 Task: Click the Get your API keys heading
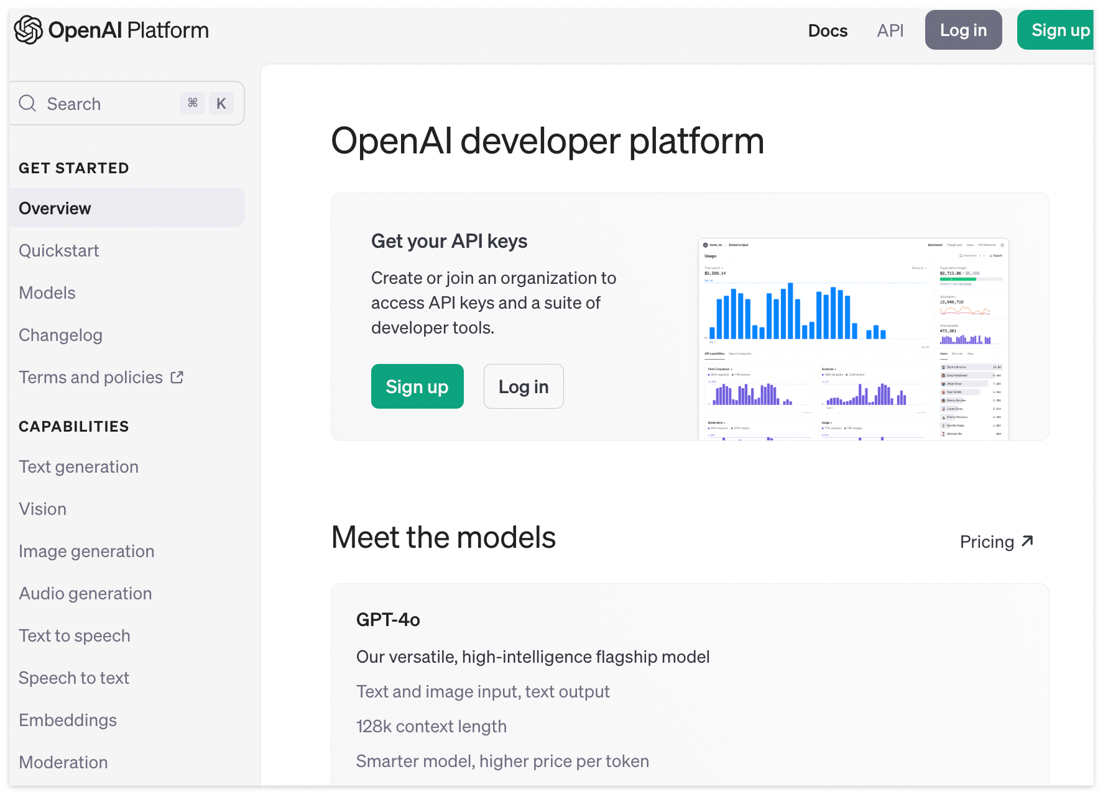point(450,241)
